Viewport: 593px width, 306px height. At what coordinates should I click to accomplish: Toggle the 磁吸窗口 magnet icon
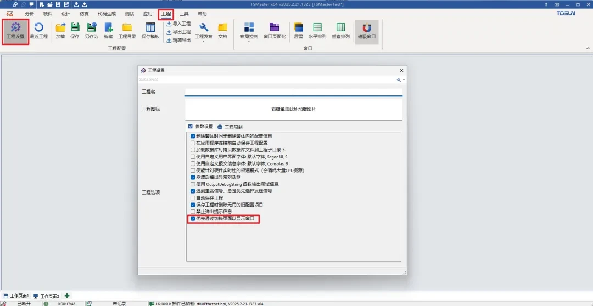point(366,28)
